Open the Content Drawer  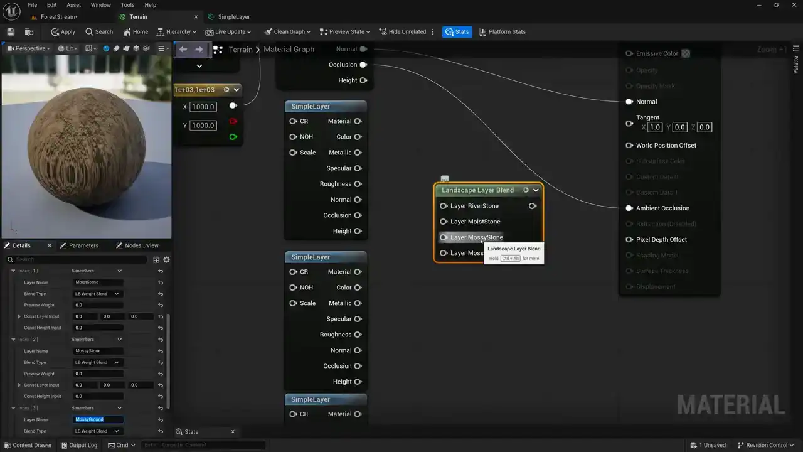click(28, 445)
